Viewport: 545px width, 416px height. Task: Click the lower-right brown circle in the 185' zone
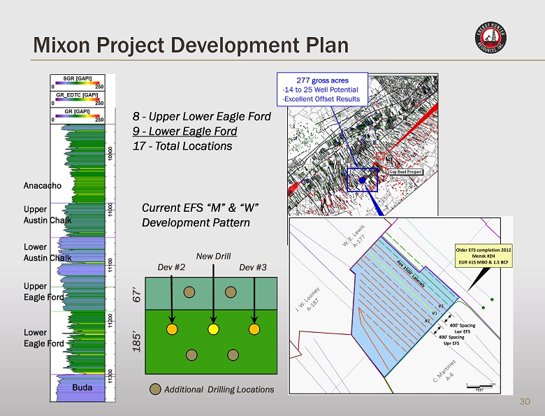click(x=234, y=354)
